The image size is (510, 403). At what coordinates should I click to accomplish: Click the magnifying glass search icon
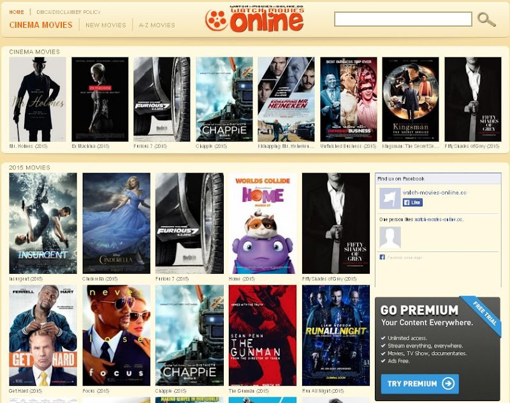pos(486,20)
